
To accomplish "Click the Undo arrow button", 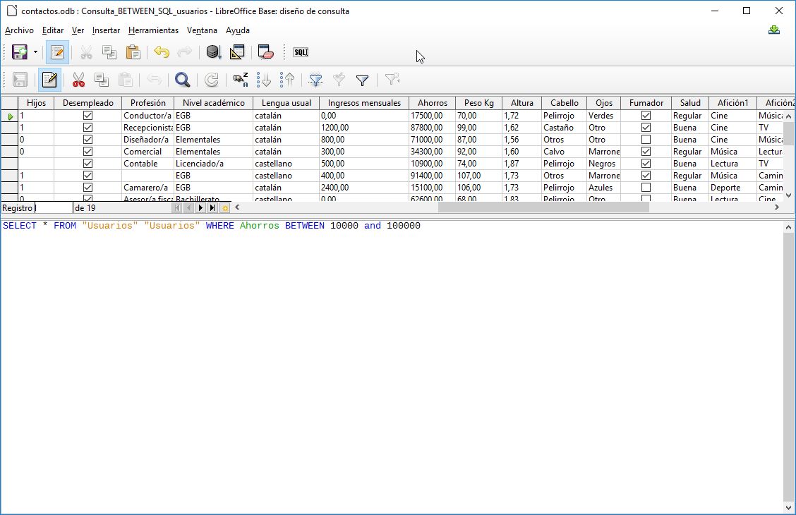I will point(162,52).
